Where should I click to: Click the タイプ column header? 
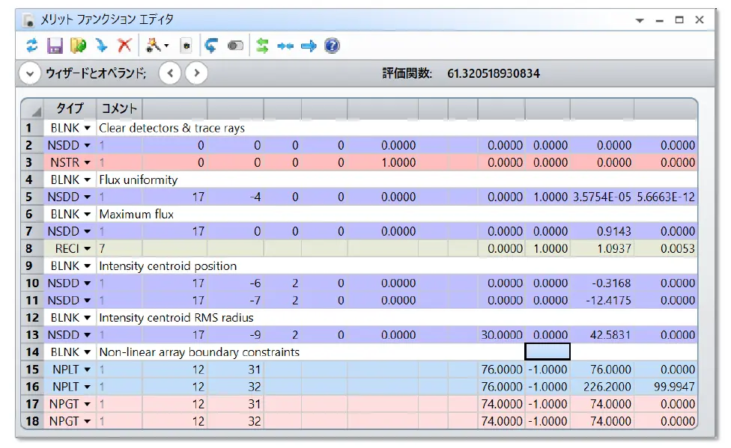coord(70,108)
